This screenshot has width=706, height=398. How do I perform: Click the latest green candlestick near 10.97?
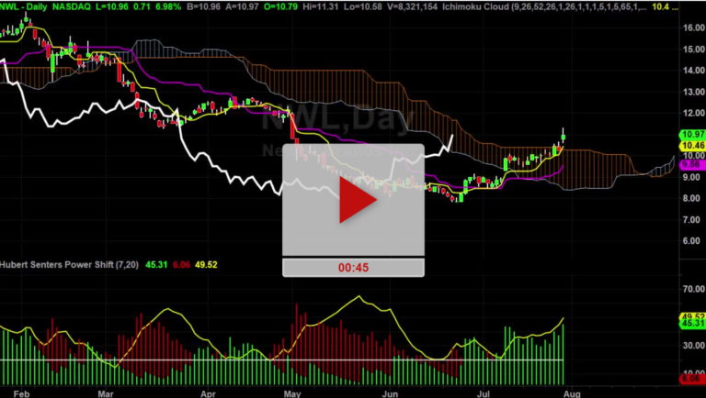pos(563,137)
